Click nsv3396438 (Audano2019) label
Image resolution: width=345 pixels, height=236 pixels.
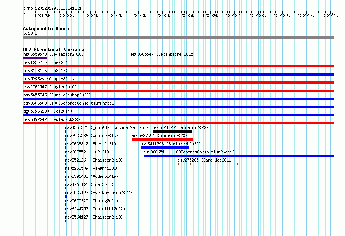[91, 176]
